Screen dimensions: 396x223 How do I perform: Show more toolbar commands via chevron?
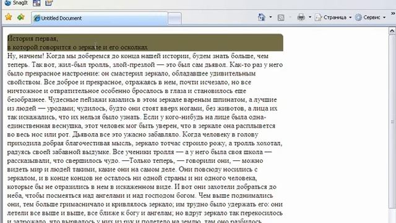point(393,13)
